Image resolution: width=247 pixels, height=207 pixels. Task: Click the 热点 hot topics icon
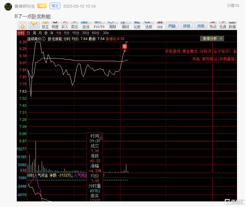pyautogui.click(x=213, y=24)
